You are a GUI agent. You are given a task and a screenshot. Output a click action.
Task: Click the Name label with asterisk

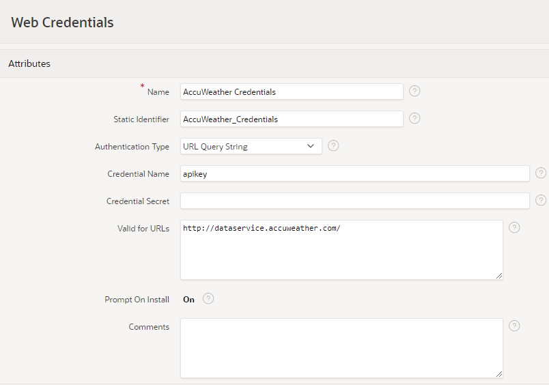pyautogui.click(x=154, y=90)
